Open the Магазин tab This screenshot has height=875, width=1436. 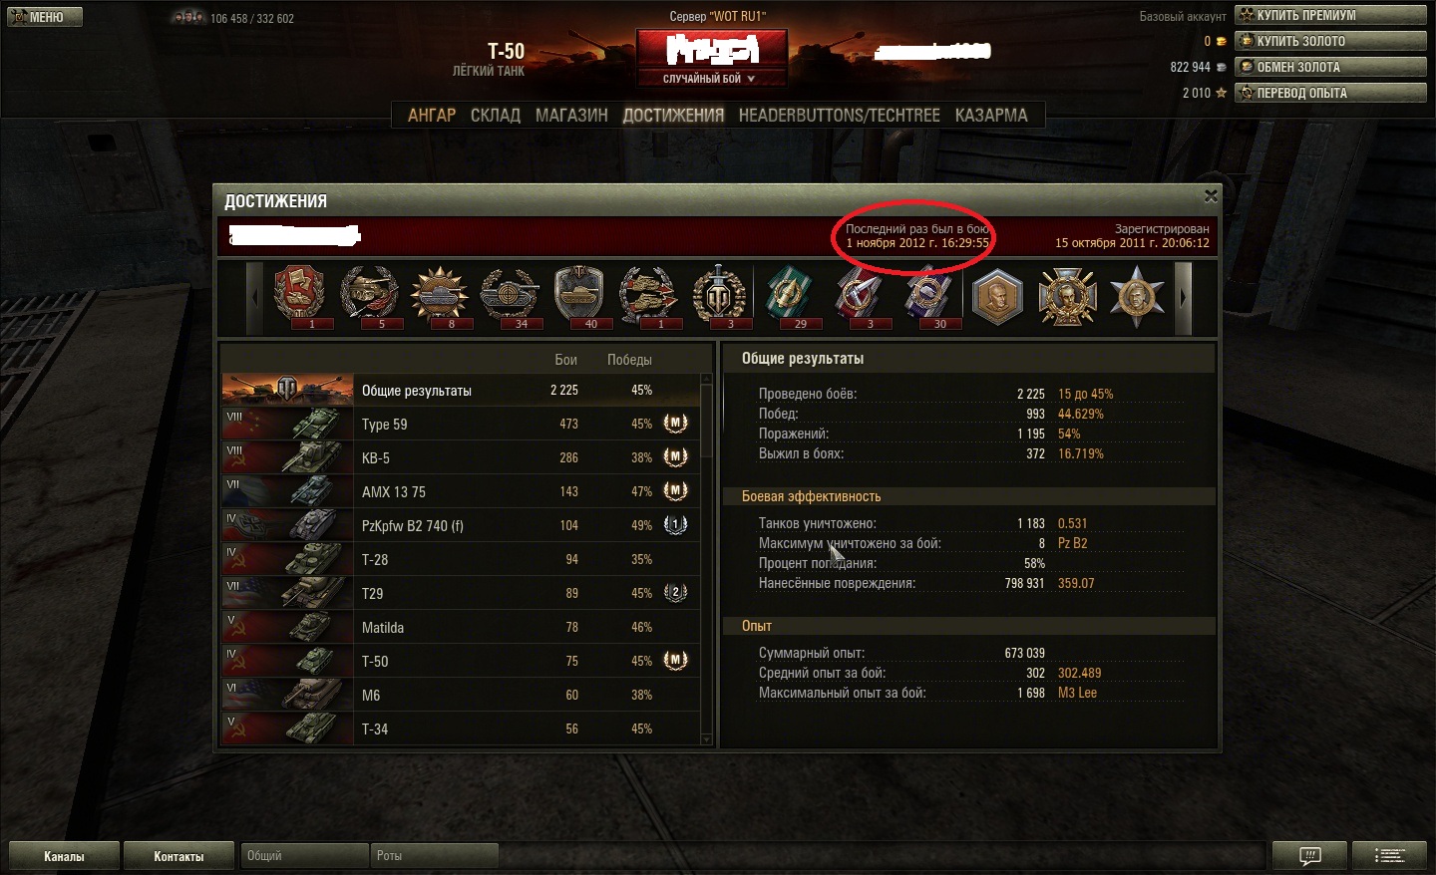coord(571,116)
